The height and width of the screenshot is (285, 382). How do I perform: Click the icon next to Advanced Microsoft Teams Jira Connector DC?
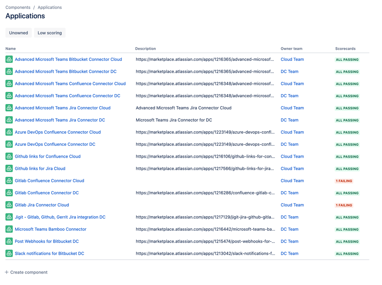(9, 120)
